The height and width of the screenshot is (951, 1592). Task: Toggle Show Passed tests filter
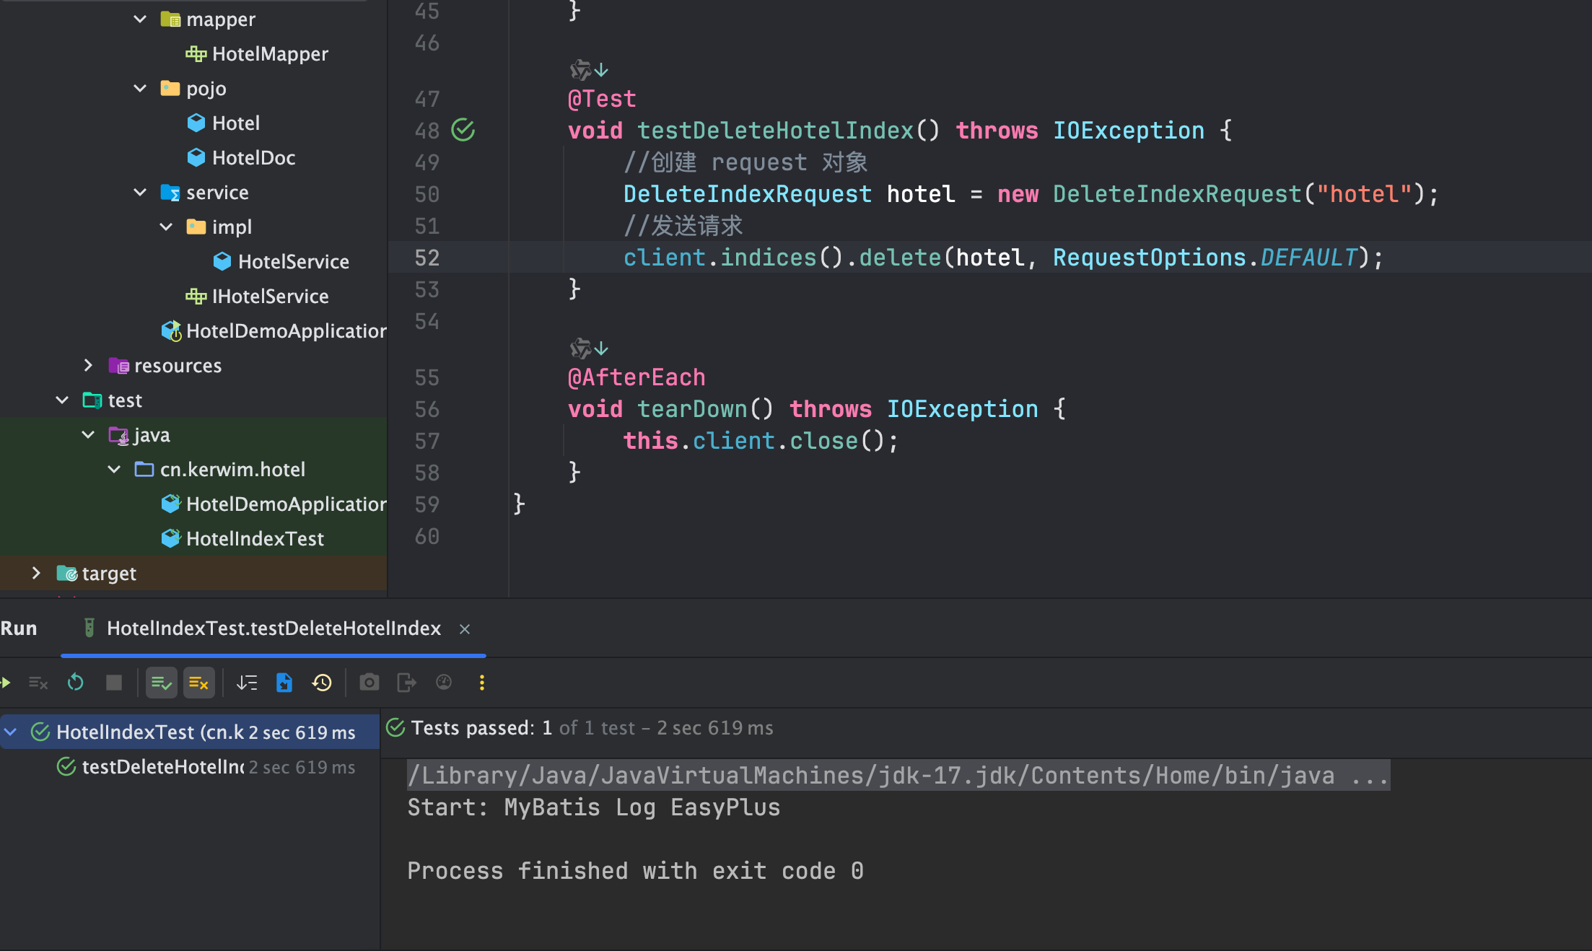click(162, 683)
